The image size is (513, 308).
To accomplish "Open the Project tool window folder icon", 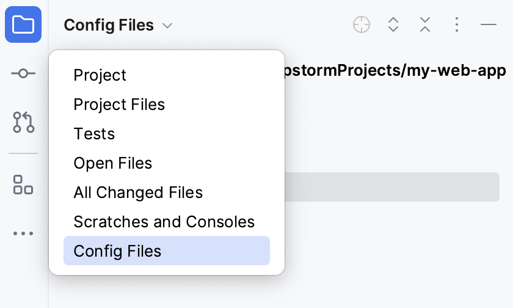I will click(23, 24).
